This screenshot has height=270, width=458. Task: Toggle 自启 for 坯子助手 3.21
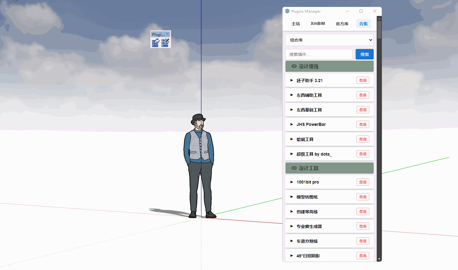(363, 80)
